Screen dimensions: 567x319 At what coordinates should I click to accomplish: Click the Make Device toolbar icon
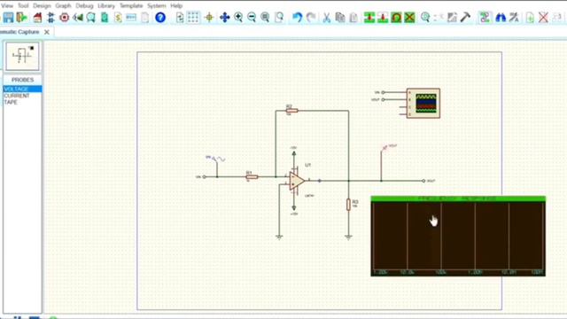pos(439,18)
